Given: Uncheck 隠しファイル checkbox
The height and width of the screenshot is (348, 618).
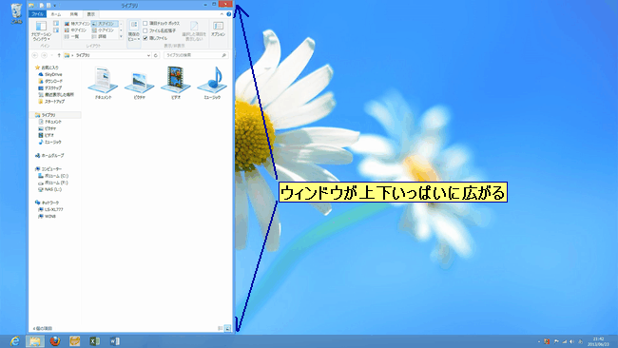Looking at the screenshot, I should click(x=145, y=38).
